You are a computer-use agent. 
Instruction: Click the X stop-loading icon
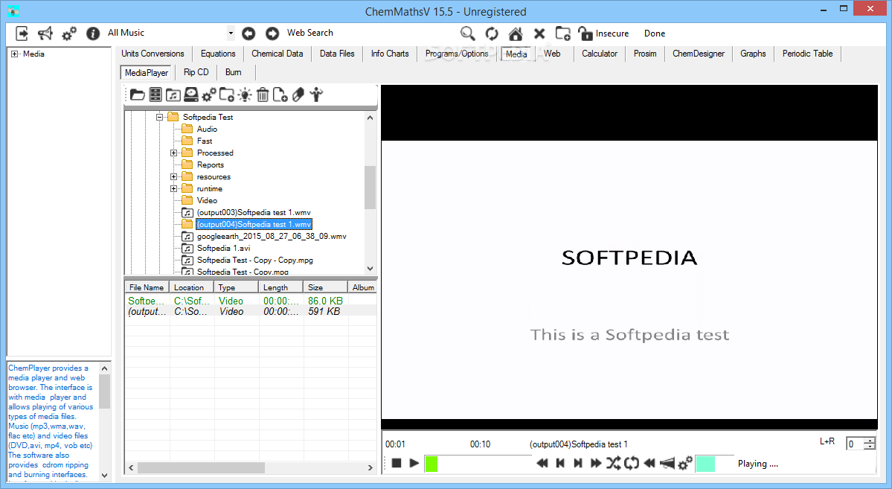(x=539, y=34)
